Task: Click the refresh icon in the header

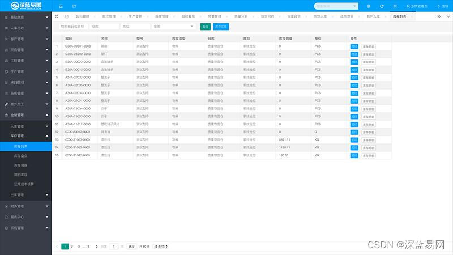Action: click(382, 6)
